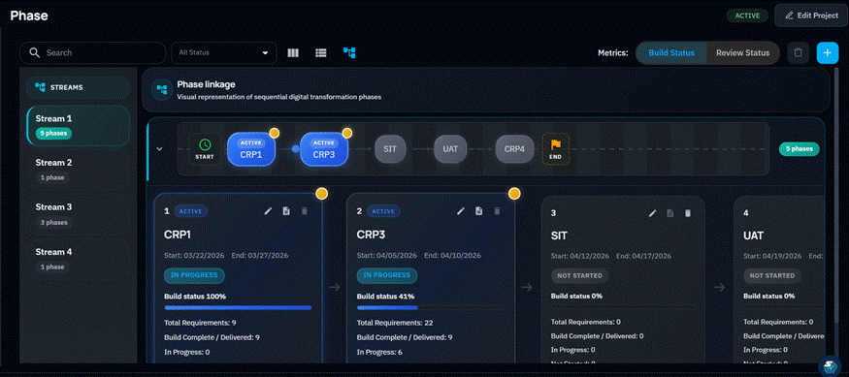
Task: Select Stream 3 in the sidebar
Action: coord(78,214)
